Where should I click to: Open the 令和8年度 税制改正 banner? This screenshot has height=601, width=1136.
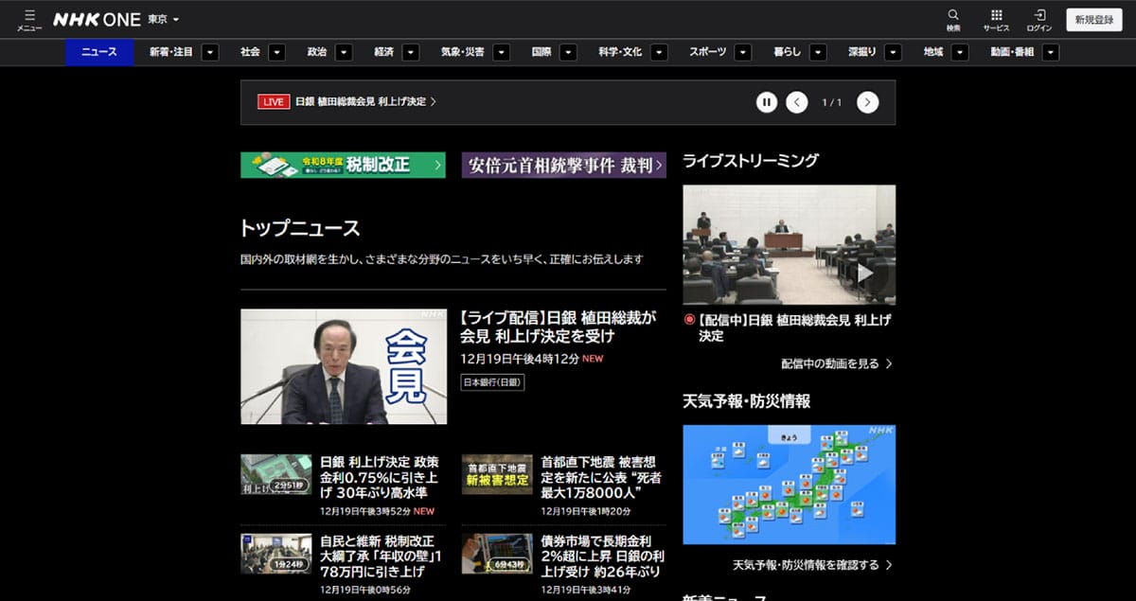(x=342, y=164)
